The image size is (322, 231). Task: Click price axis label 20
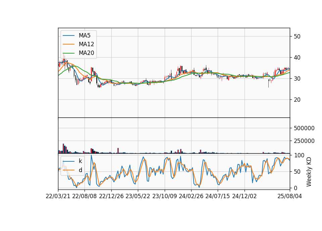click(x=297, y=100)
